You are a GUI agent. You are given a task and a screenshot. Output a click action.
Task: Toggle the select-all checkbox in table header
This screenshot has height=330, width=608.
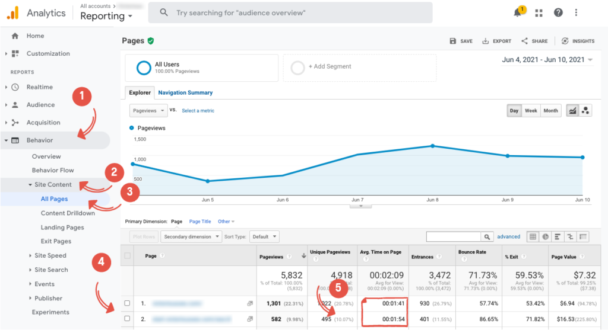[127, 256]
